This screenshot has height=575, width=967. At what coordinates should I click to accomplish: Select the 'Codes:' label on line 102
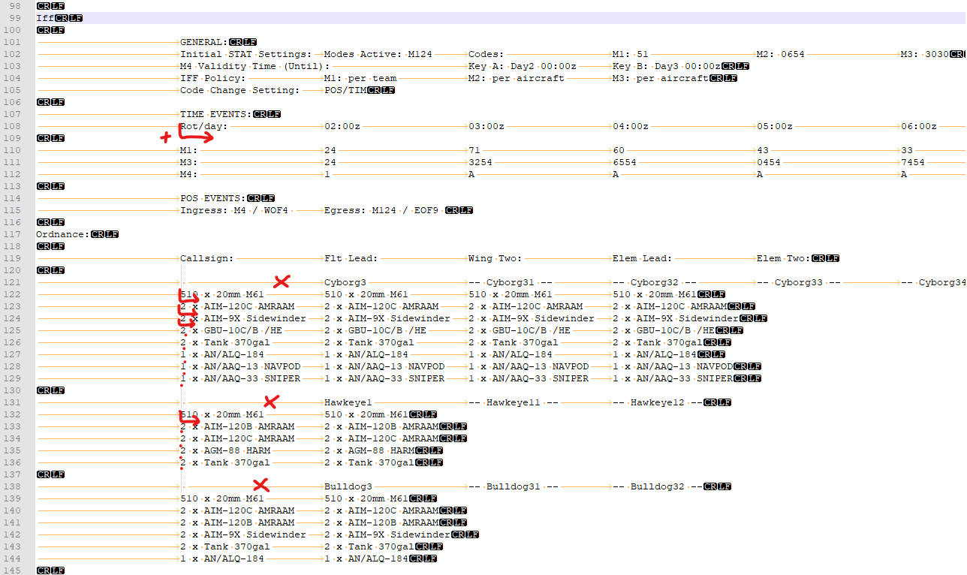pos(487,54)
